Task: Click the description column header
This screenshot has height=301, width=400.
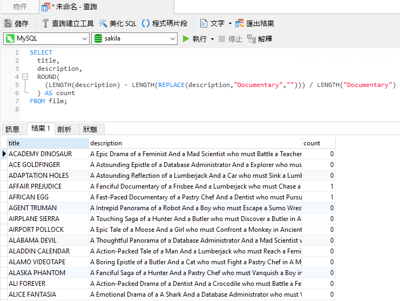Action: [x=194, y=143]
